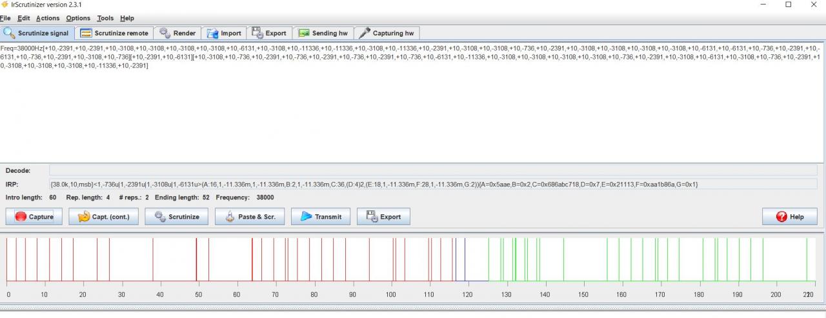The image size is (826, 318).
Task: Click the IrScrutinizer title bar app icon
Action: [x=5, y=5]
